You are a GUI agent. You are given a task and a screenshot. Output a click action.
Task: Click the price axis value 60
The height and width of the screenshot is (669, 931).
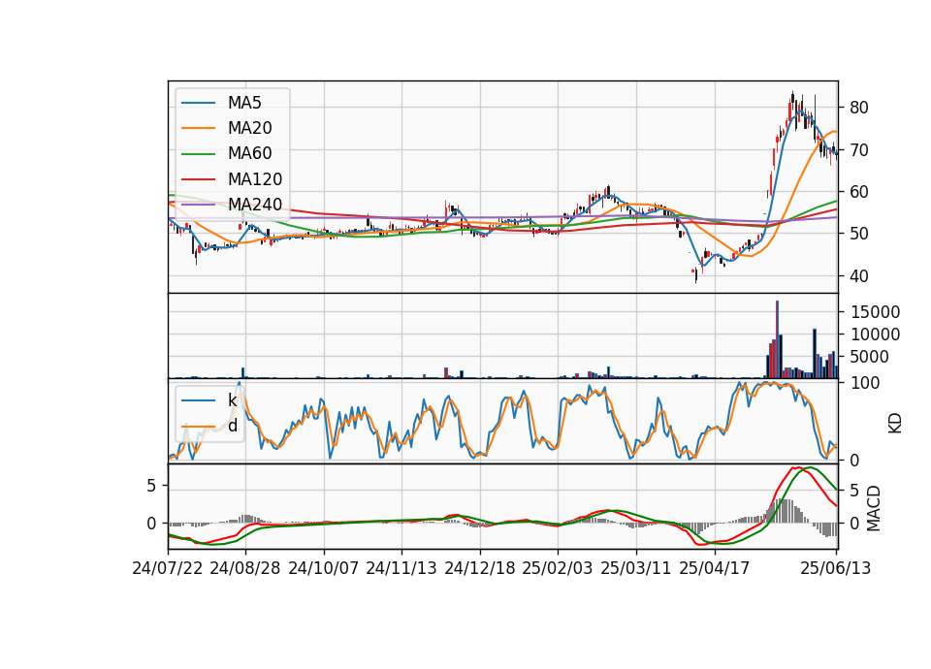pos(859,192)
